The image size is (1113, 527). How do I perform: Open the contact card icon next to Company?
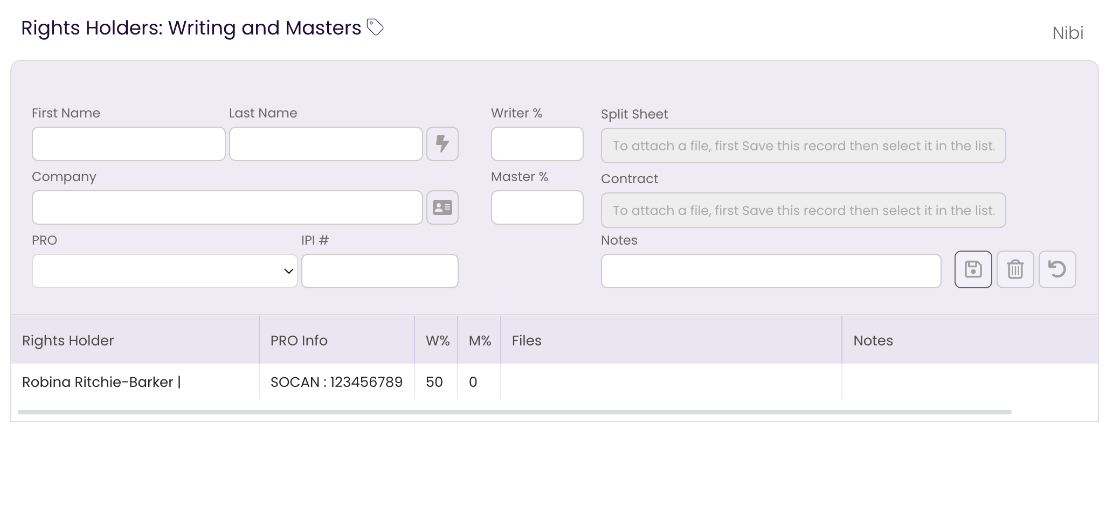(443, 207)
